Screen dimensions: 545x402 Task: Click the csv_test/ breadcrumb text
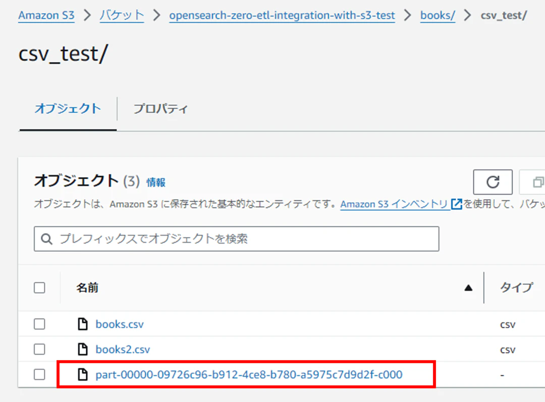point(504,15)
